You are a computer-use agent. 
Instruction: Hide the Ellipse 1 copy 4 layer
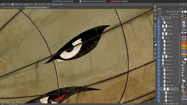[x=159, y=85]
